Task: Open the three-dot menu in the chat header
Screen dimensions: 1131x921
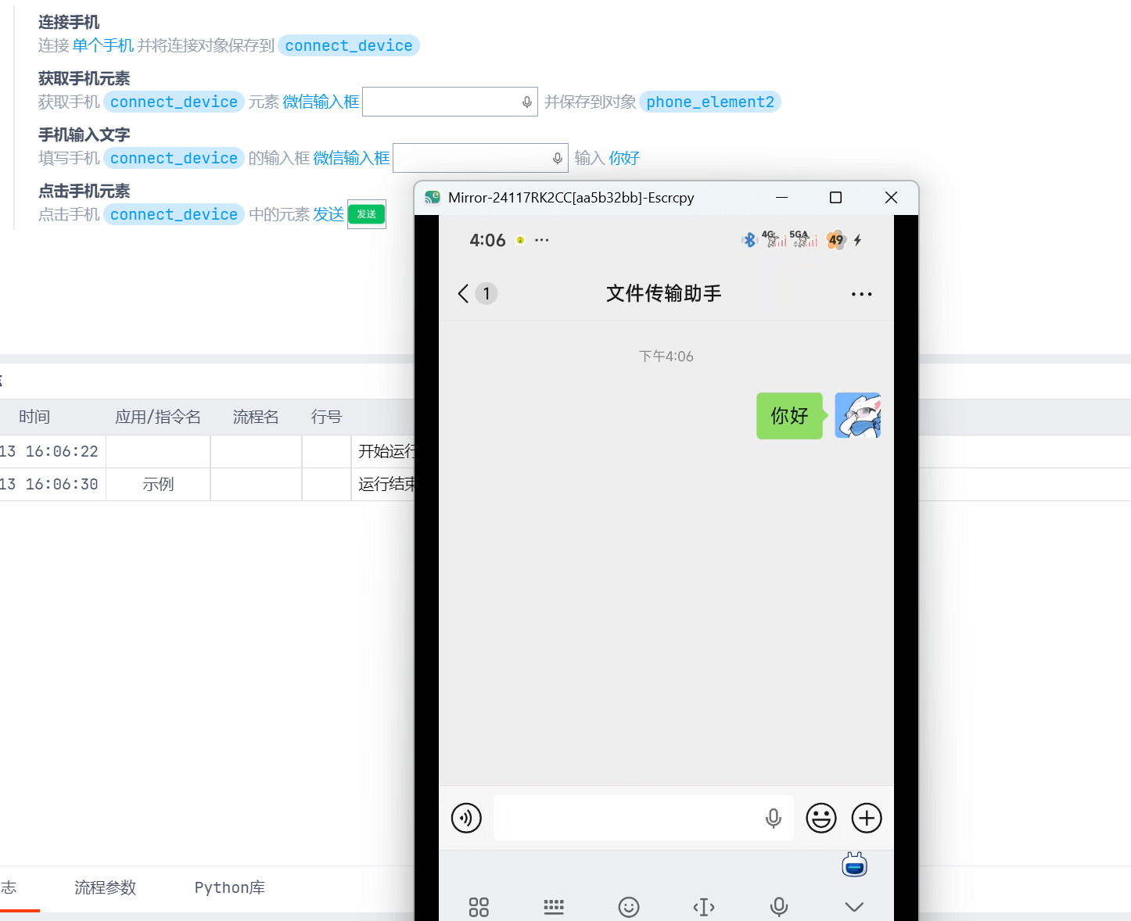Action: 861,294
